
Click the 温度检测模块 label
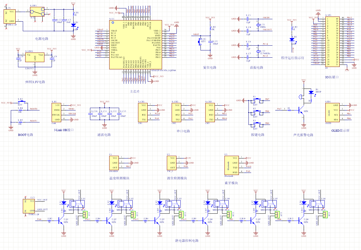pos(119,178)
